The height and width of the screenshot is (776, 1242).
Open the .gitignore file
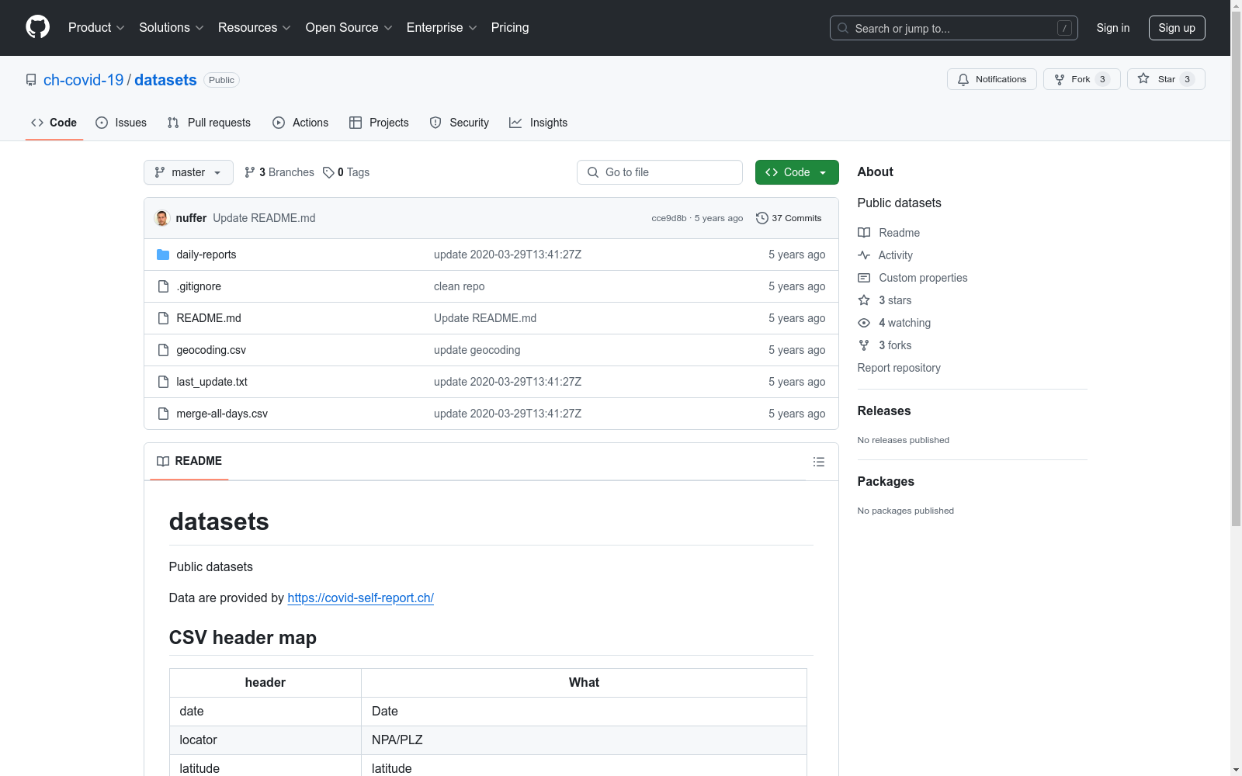click(x=199, y=286)
